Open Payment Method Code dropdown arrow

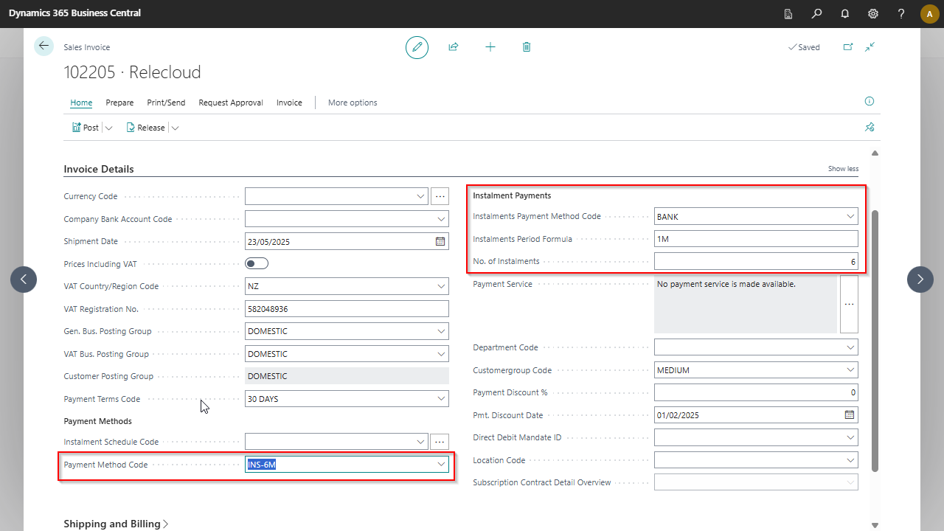(x=441, y=465)
